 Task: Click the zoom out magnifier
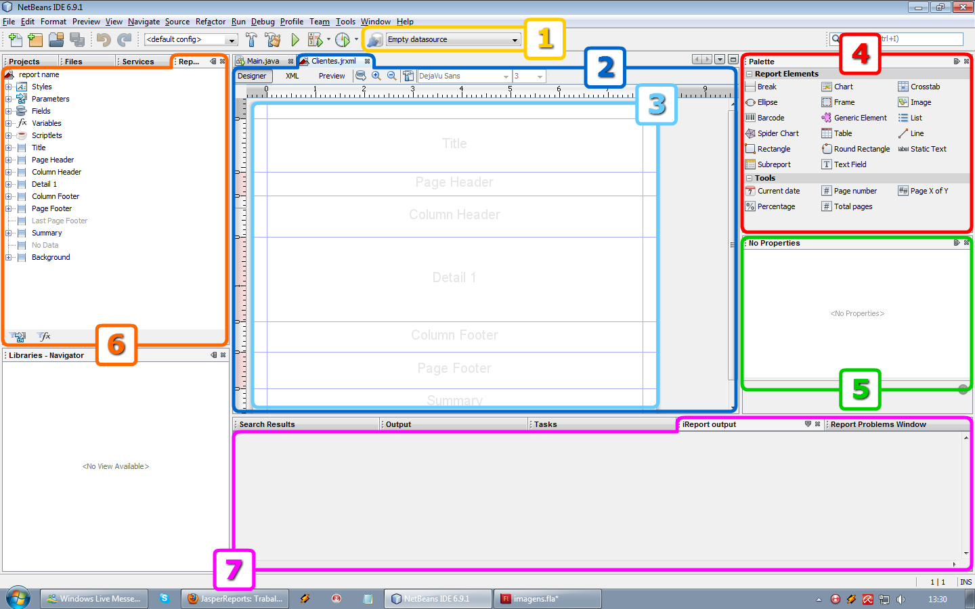pos(392,76)
